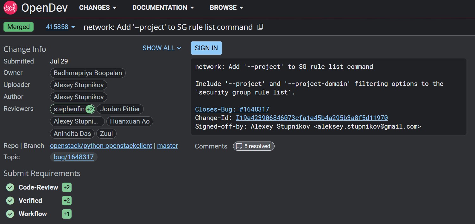Expand Change Info with SHOW ALL
Screen dimensions: 475x224
pyautogui.click(x=162, y=48)
